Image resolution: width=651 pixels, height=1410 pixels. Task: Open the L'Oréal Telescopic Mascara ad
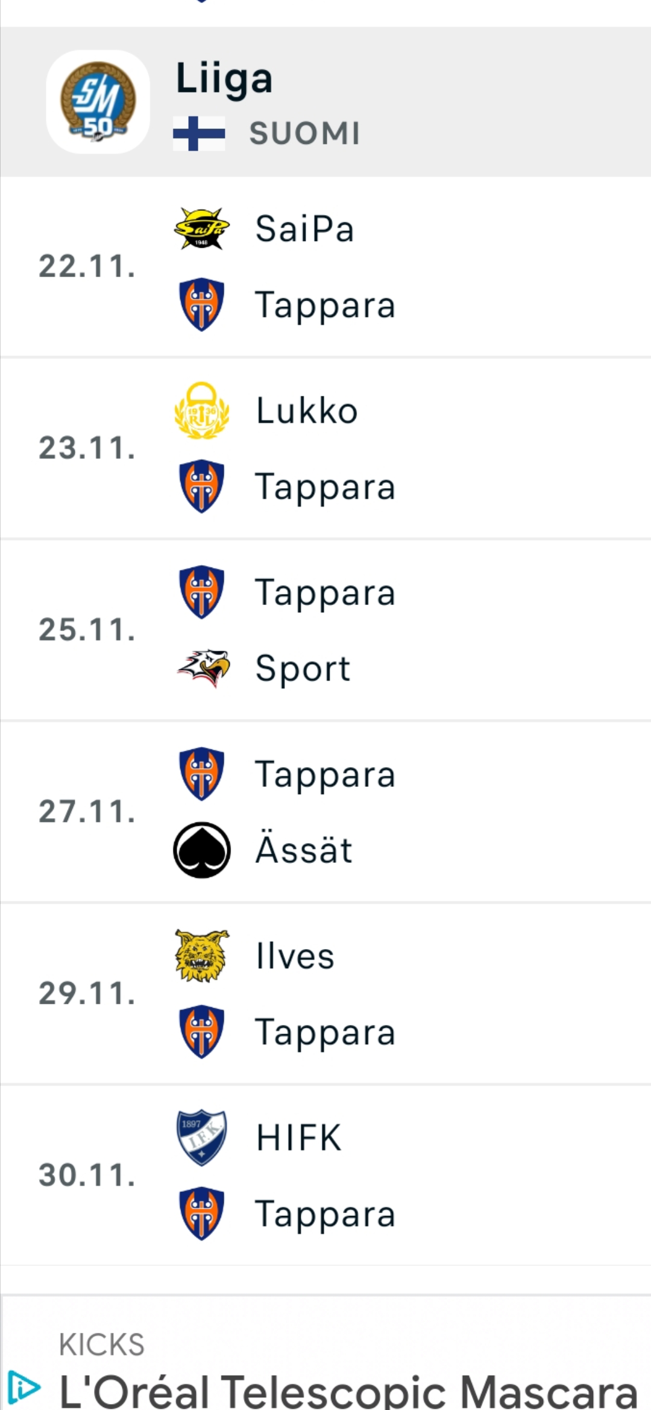[x=348, y=1391]
